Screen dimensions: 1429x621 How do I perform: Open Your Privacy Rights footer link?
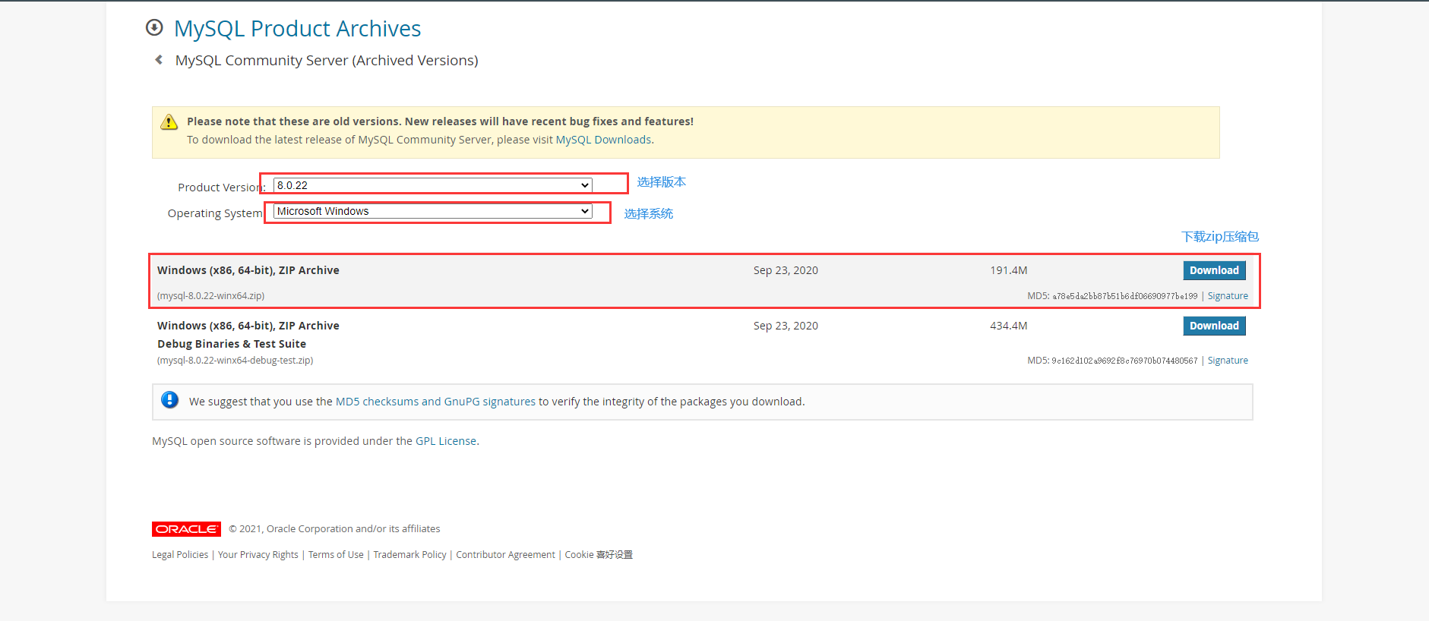pos(258,555)
